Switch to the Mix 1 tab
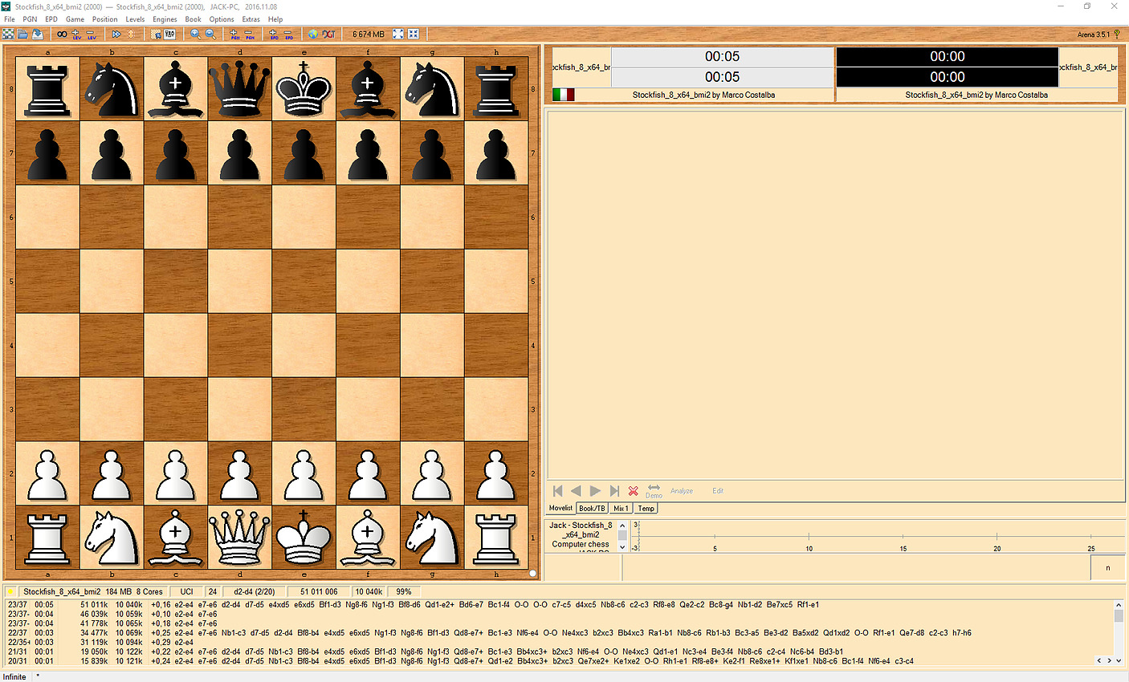Image resolution: width=1129 pixels, height=682 pixels. (621, 508)
